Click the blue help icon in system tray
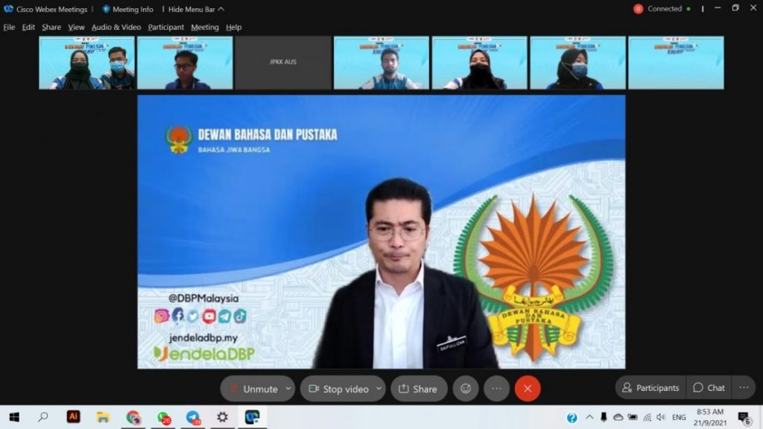Screen dimensions: 763x429 pyautogui.click(x=572, y=417)
